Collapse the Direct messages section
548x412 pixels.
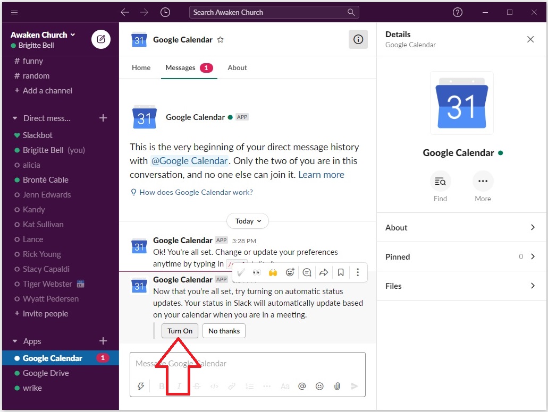[15, 118]
